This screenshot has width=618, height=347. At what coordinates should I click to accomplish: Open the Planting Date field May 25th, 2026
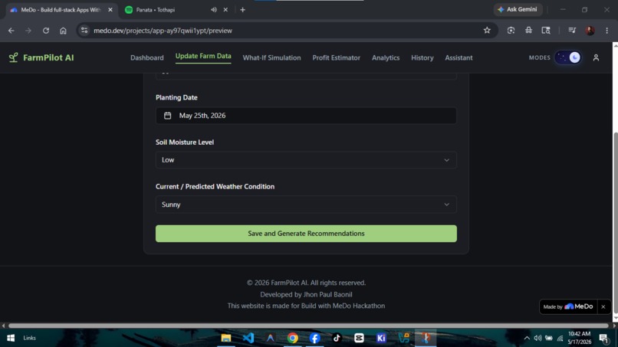point(306,116)
